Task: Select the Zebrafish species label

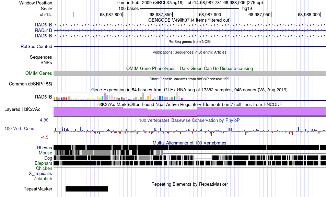Action: coord(43,178)
